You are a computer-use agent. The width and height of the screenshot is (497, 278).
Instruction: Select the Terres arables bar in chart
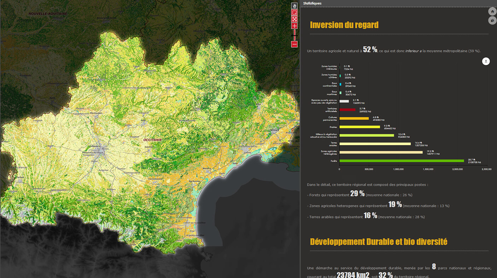[x=375, y=144]
